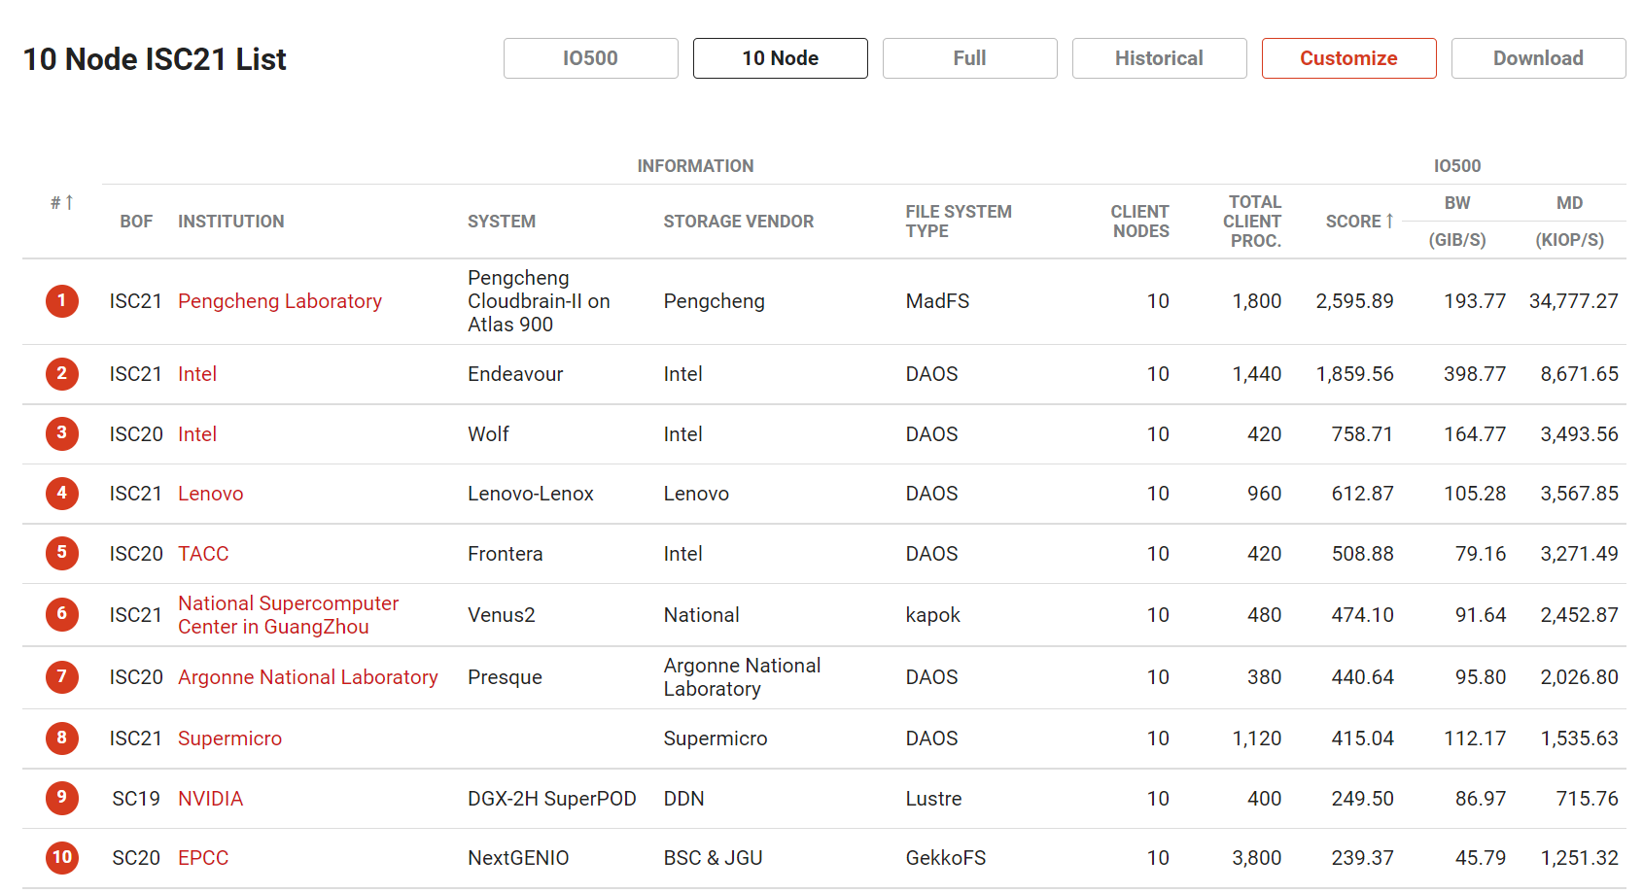Open the Argonne National Laboratory institution link
The height and width of the screenshot is (893, 1643).
(308, 677)
